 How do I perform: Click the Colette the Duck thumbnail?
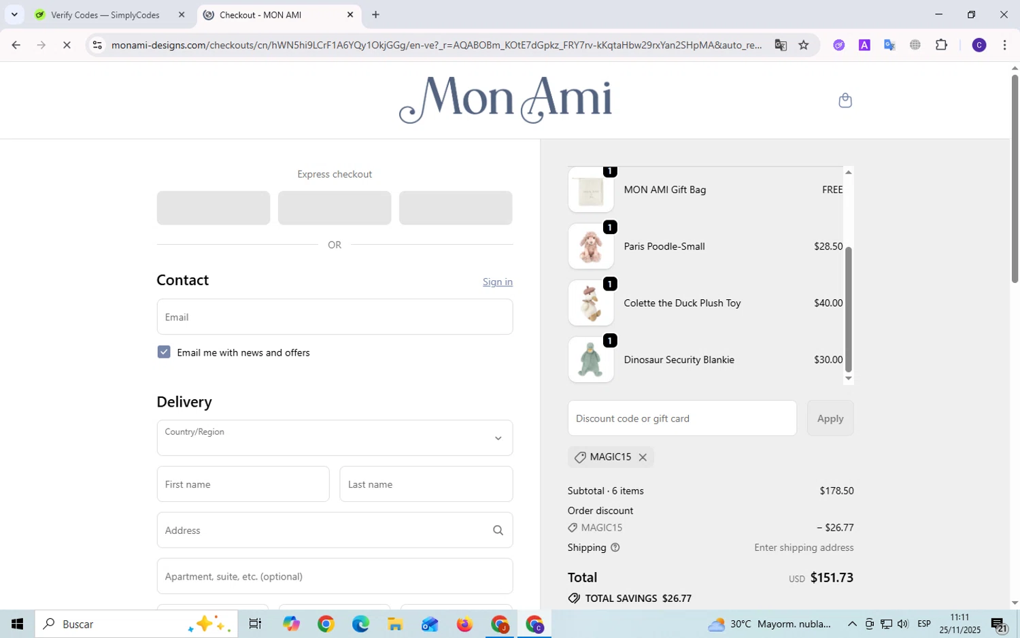(x=591, y=303)
